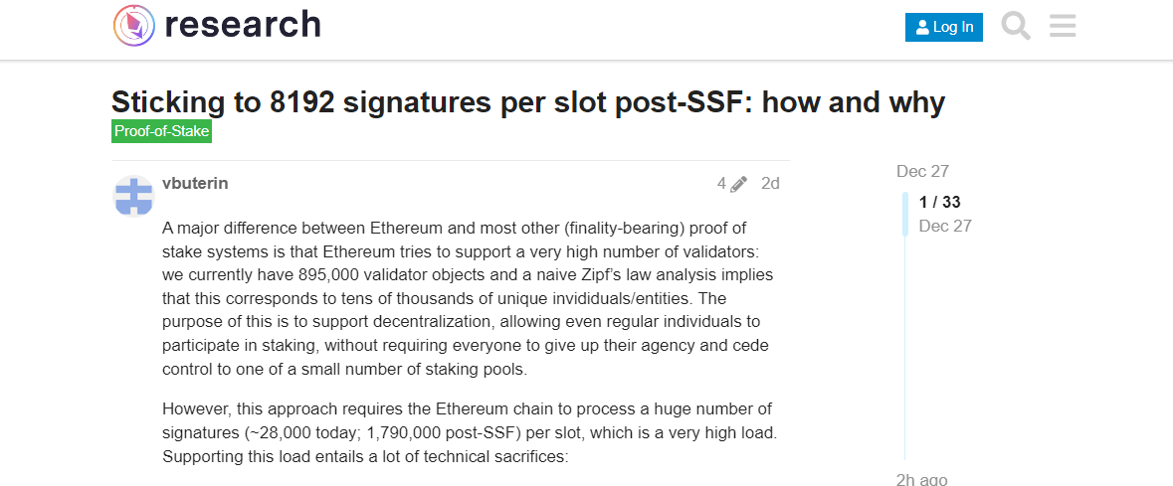
Task: Jump to Dec 27 at timeline top
Action: 922,171
